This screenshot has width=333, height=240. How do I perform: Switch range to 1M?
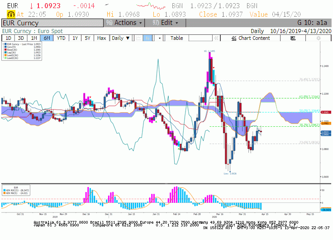pos(34,38)
